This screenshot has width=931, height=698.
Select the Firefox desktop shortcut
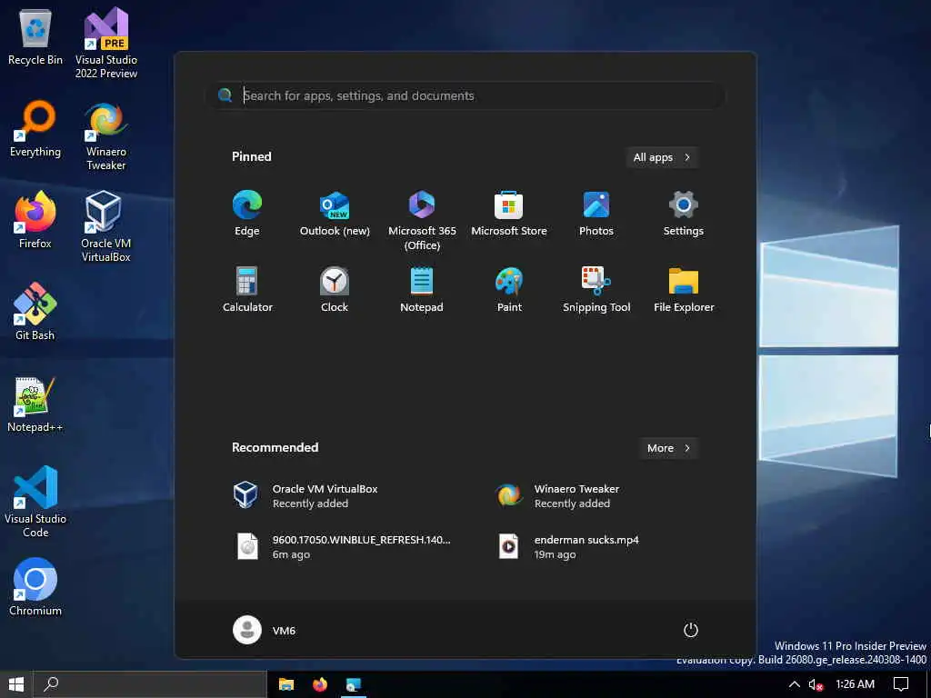35,220
